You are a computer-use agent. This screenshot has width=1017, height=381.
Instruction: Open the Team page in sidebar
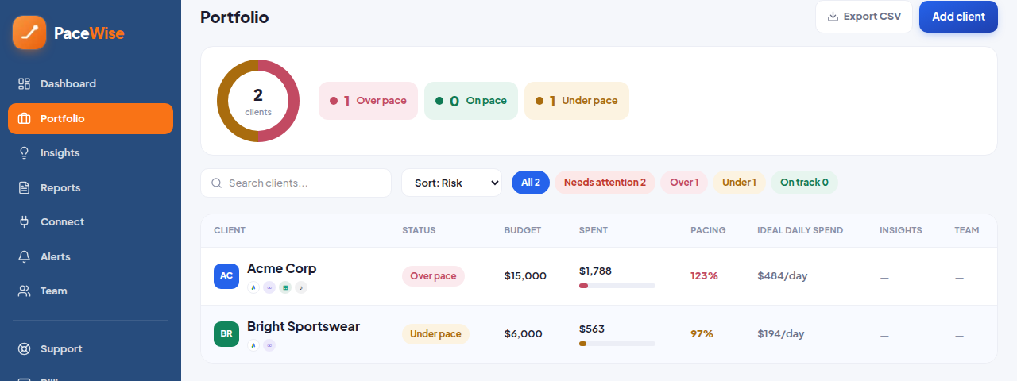coord(91,291)
